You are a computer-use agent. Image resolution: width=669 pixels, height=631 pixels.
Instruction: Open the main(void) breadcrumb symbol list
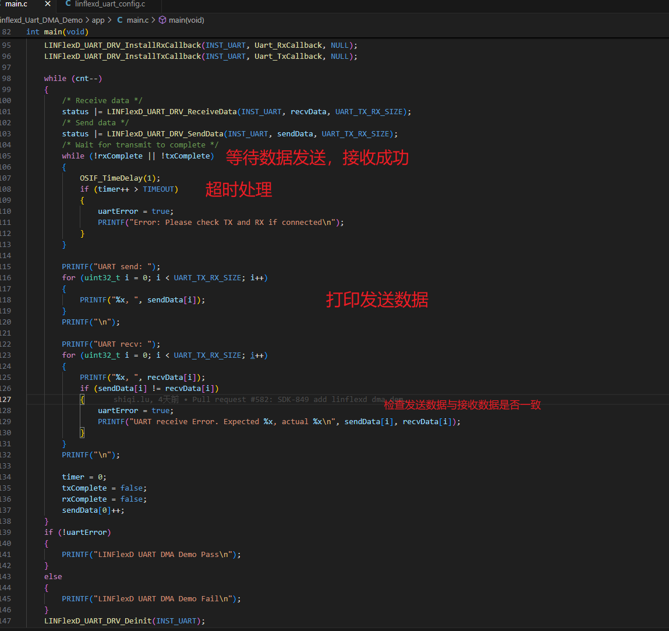pyautogui.click(x=186, y=20)
